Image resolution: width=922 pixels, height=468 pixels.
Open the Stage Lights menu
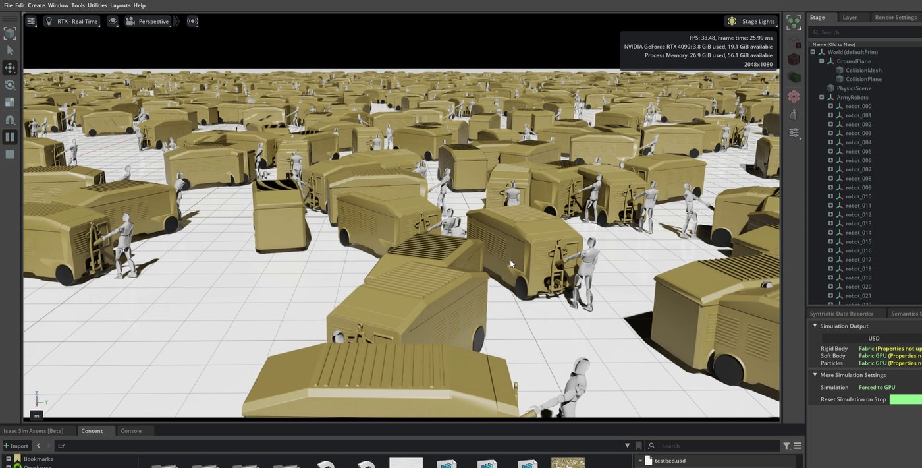click(x=751, y=21)
